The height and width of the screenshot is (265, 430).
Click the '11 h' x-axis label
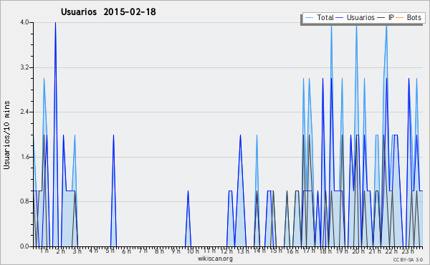[x=209, y=251]
